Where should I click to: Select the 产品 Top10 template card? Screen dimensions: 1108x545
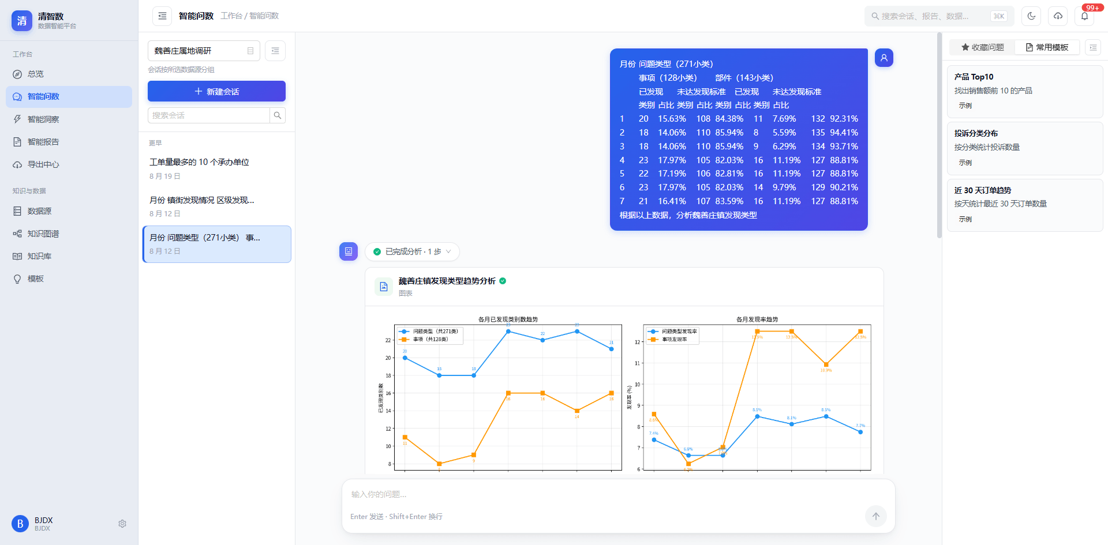coord(1025,91)
